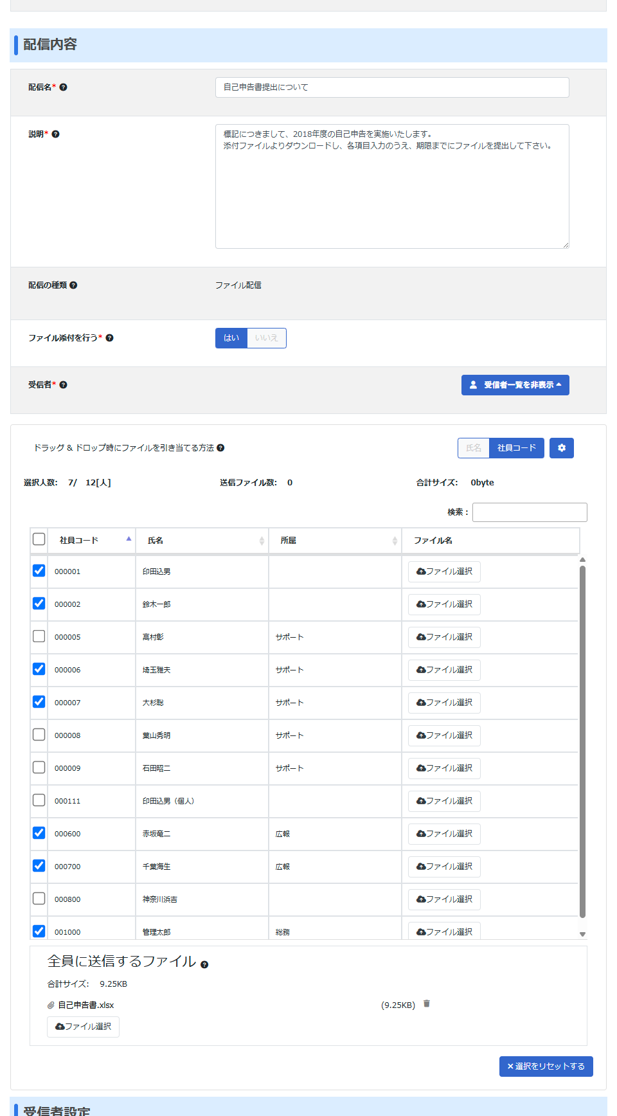617x1116 pixels.
Task: Uncheck the checkbox for employee 000001
Action: 39,571
